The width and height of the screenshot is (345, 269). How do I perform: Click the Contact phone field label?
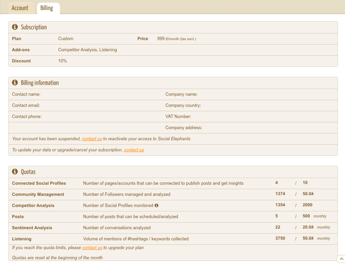(27, 117)
